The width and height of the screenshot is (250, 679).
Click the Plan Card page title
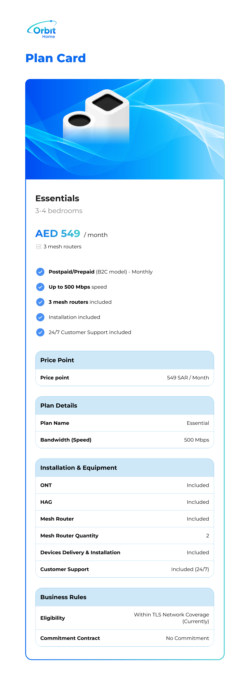[55, 58]
